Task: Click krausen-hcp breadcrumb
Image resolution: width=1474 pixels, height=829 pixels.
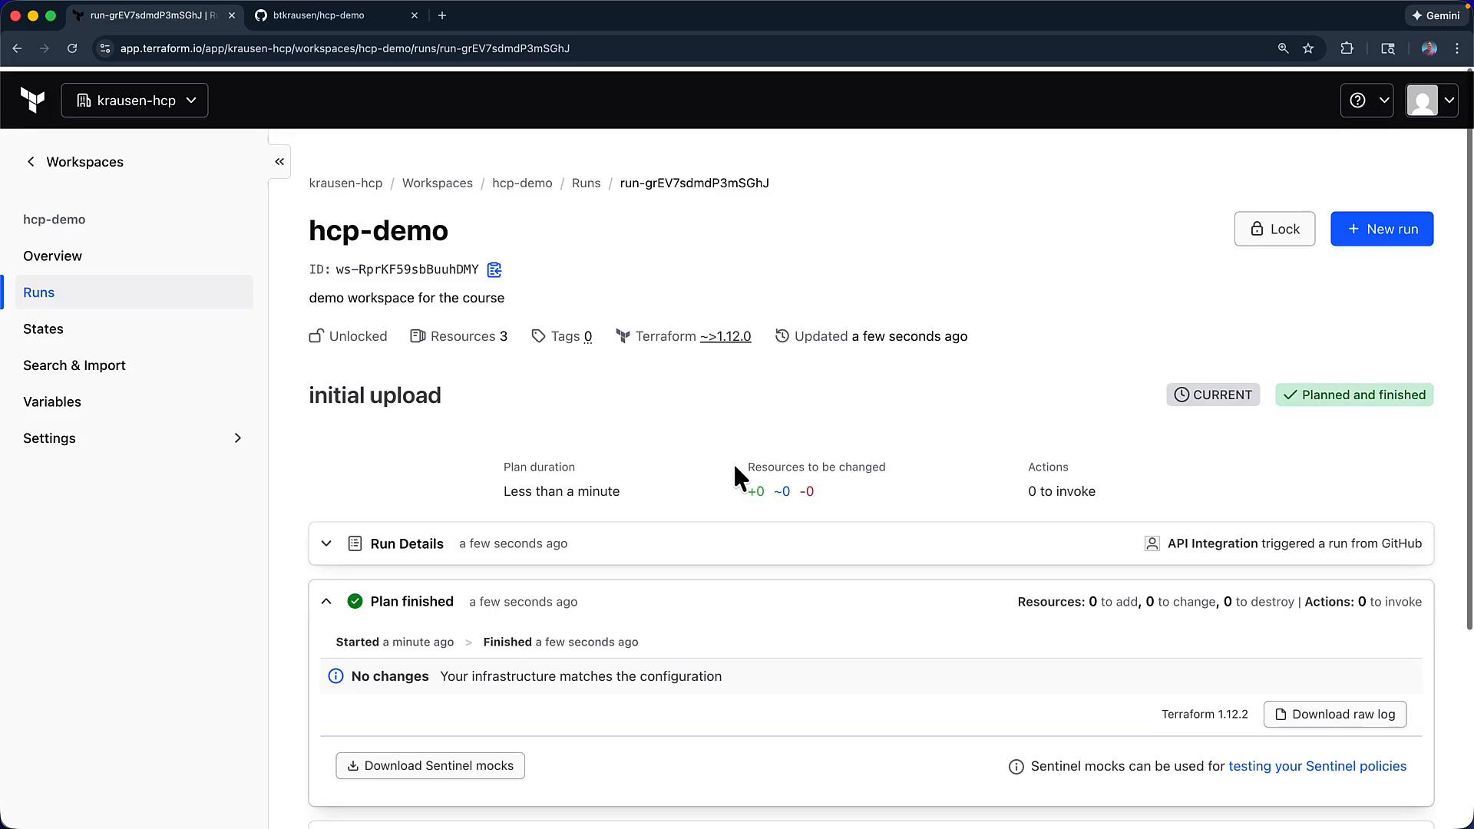Action: 345,183
